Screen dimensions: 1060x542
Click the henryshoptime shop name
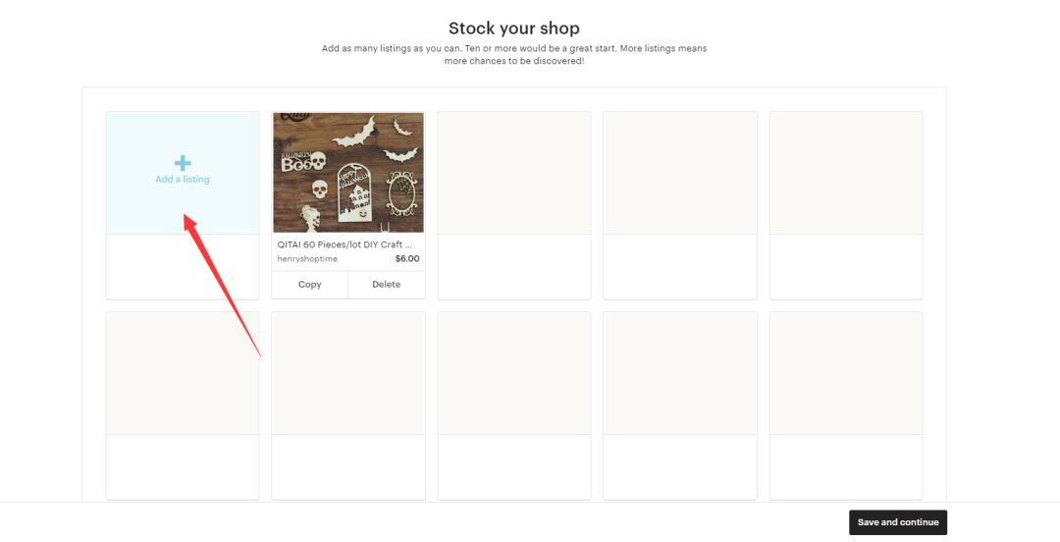pyautogui.click(x=306, y=259)
